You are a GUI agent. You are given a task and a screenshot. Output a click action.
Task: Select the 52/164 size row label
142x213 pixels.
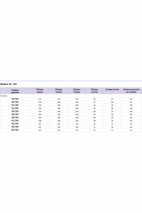coord(15,105)
